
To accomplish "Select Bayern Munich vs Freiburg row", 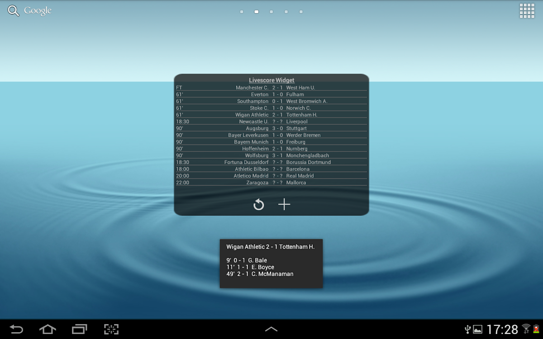I will [x=271, y=142].
